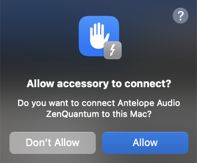Allow the accessory to connect

click(x=145, y=143)
